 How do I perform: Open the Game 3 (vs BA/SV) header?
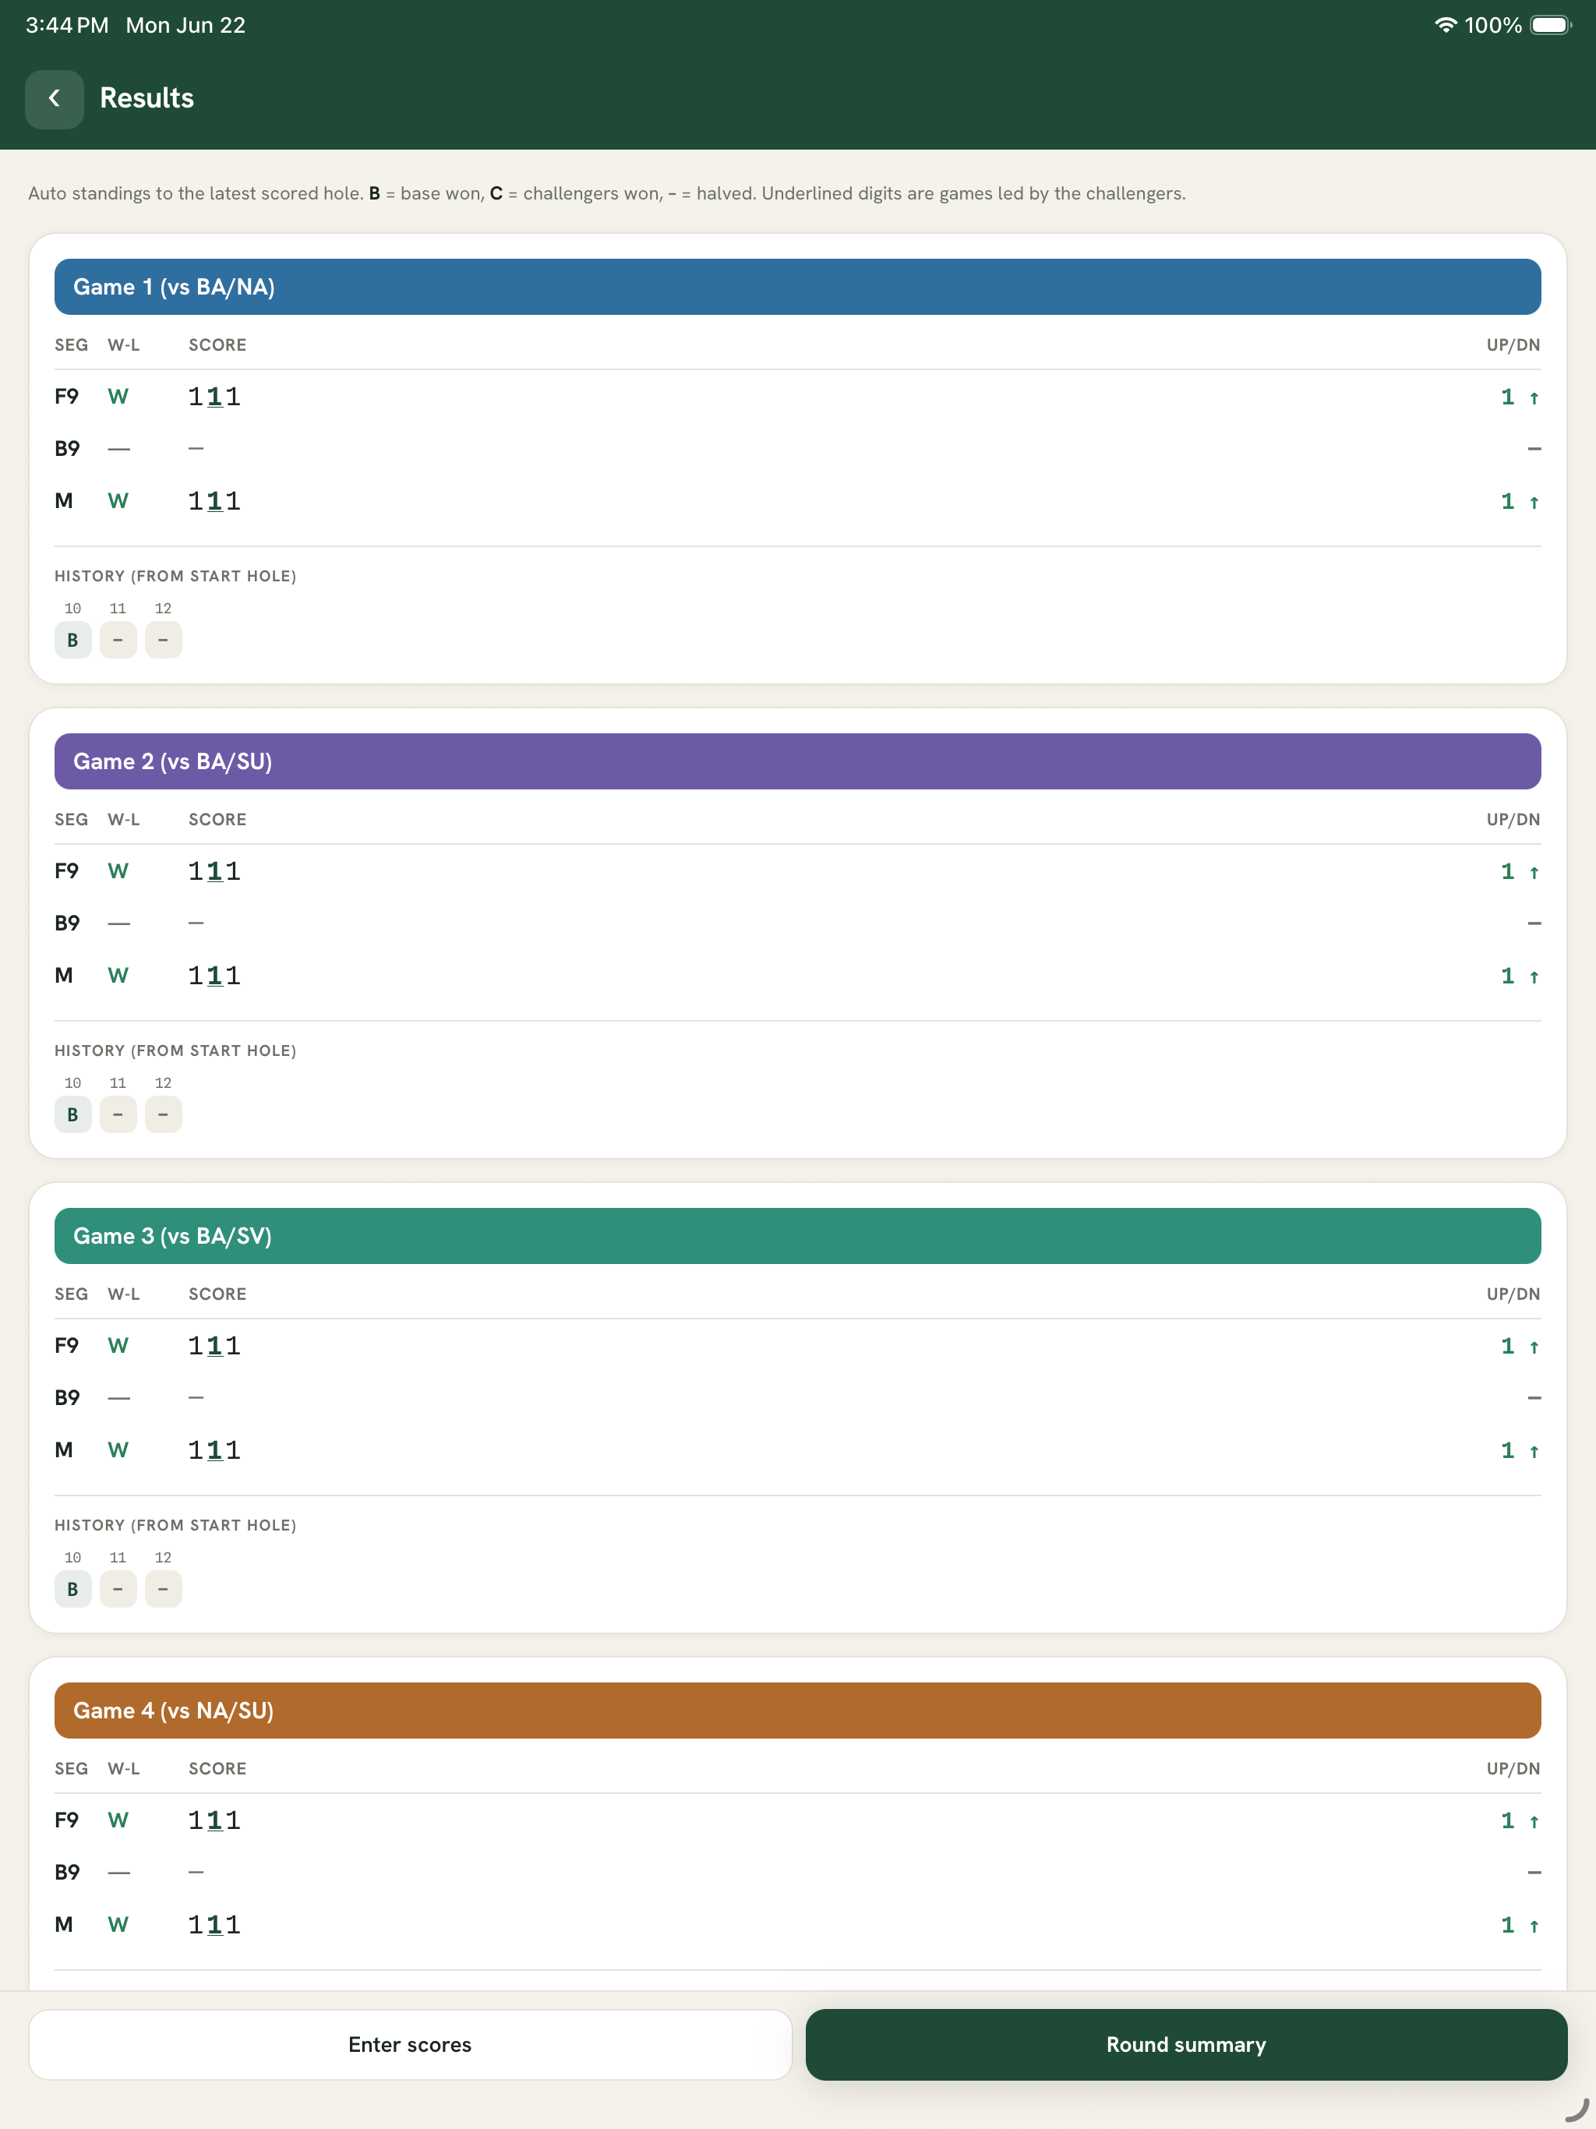click(x=797, y=1236)
